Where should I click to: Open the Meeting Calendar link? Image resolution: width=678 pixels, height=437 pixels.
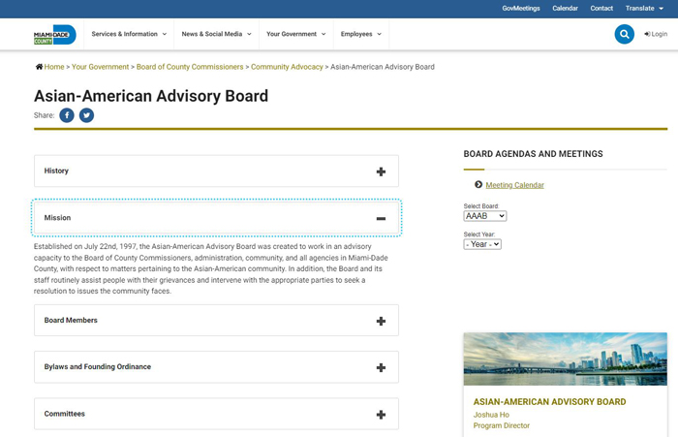pos(514,185)
